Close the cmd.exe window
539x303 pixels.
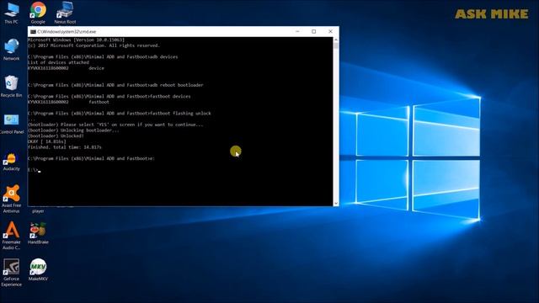pos(330,31)
